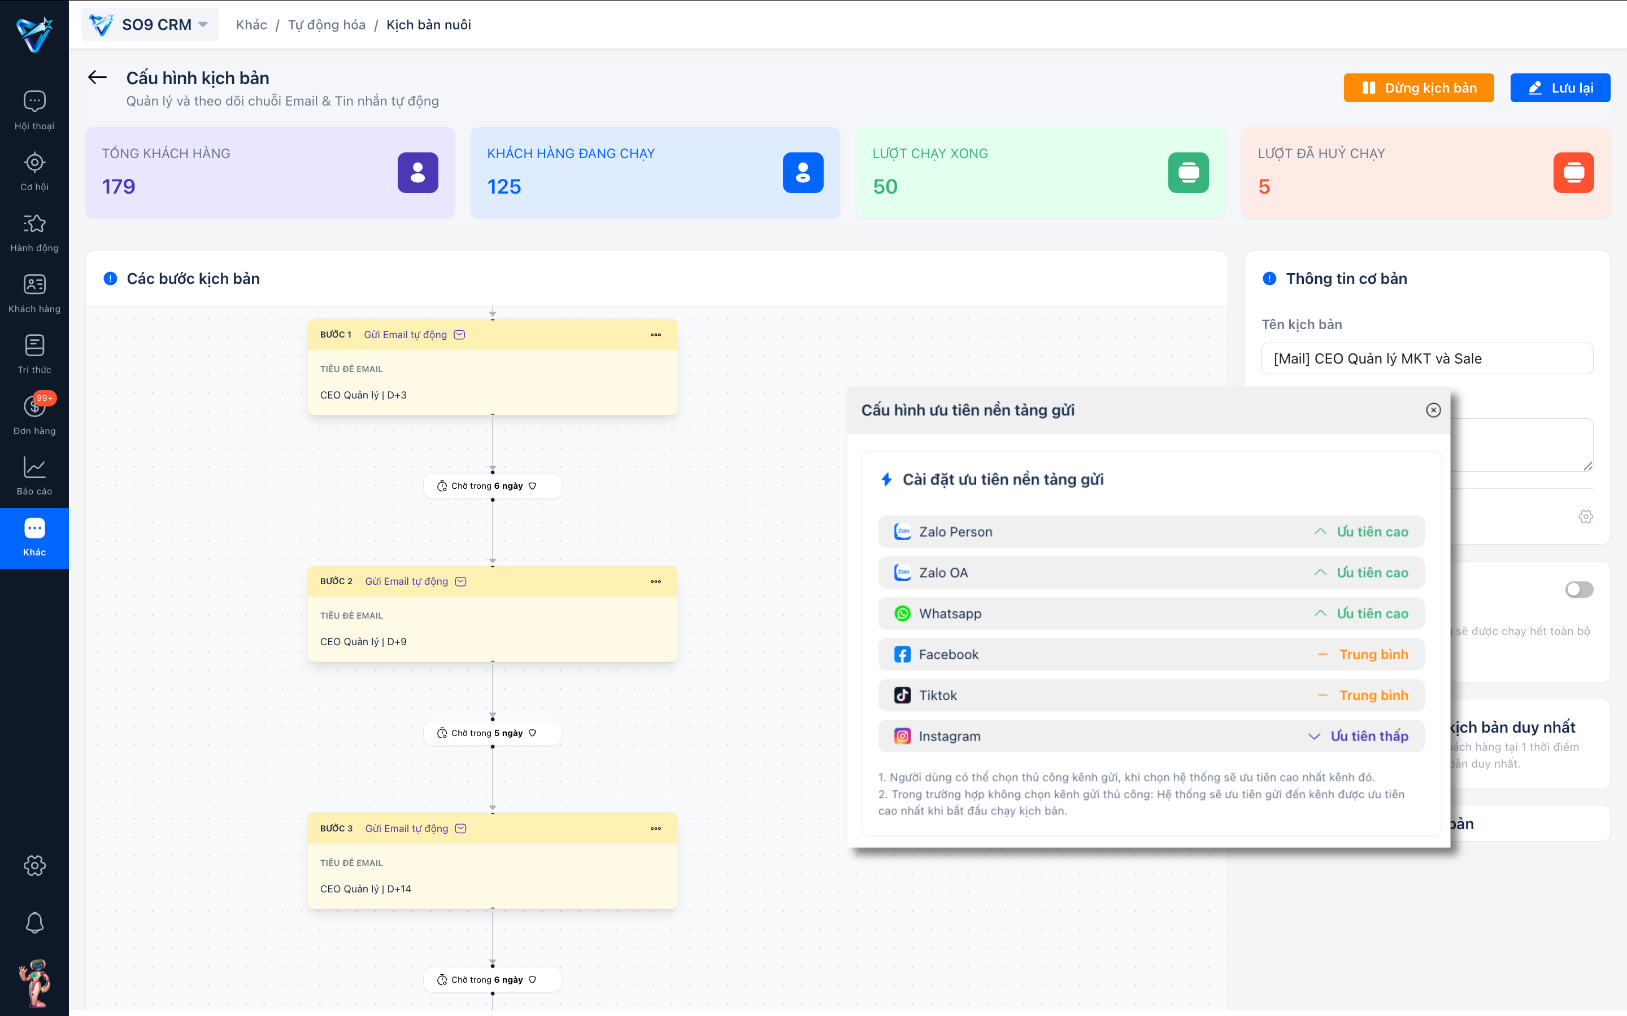Click the Tên kịch bản input field
This screenshot has width=1627, height=1016.
tap(1426, 359)
